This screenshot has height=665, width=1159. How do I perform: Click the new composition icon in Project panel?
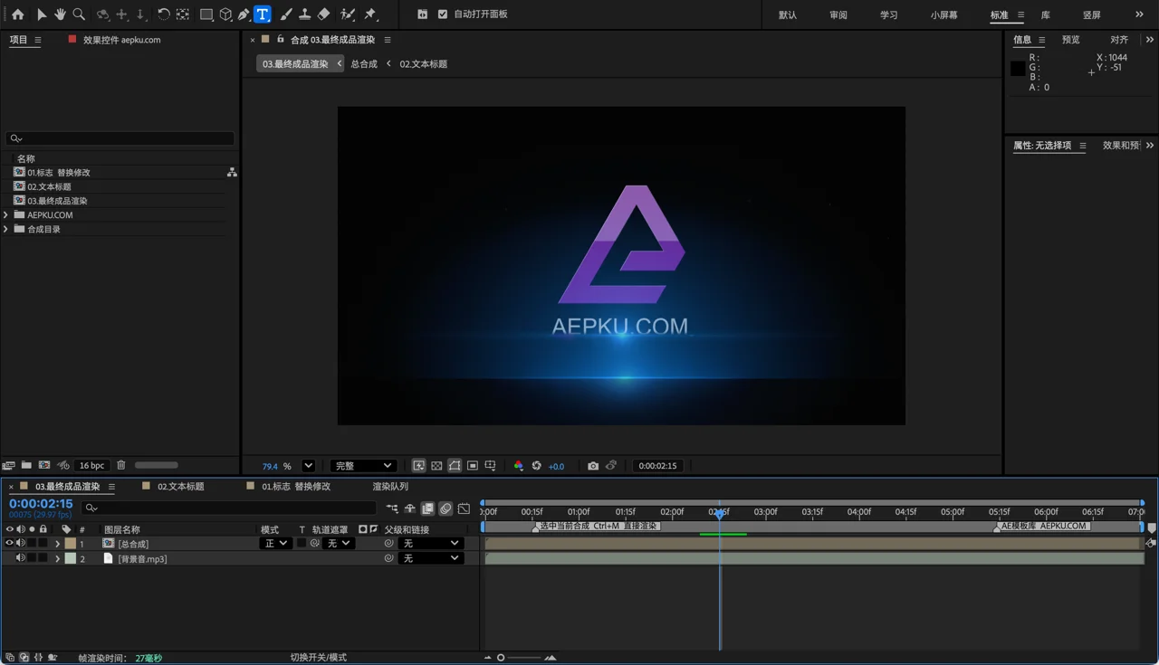(44, 465)
